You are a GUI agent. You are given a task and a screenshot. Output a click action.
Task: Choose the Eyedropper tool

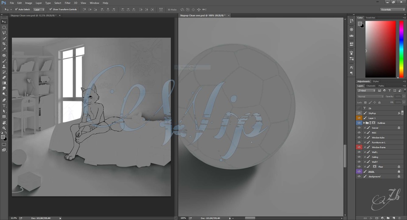coord(4,49)
